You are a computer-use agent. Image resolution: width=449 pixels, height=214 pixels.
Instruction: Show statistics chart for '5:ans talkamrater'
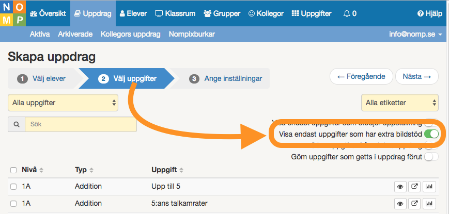coord(429,204)
